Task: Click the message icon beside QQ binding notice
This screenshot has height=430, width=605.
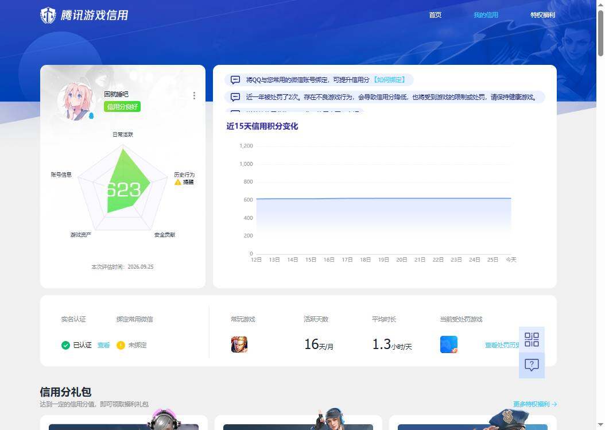Action: (x=235, y=80)
